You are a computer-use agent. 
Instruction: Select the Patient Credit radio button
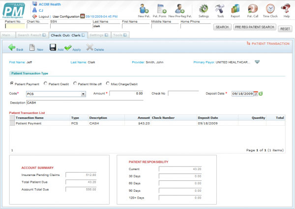pos(46,84)
